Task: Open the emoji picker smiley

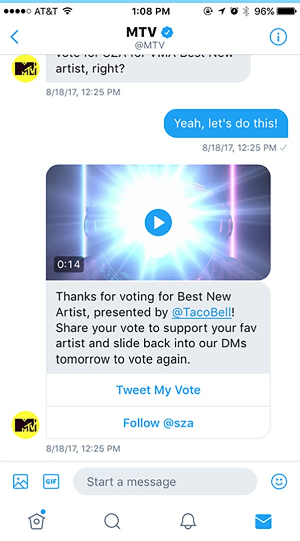Action: point(279,482)
